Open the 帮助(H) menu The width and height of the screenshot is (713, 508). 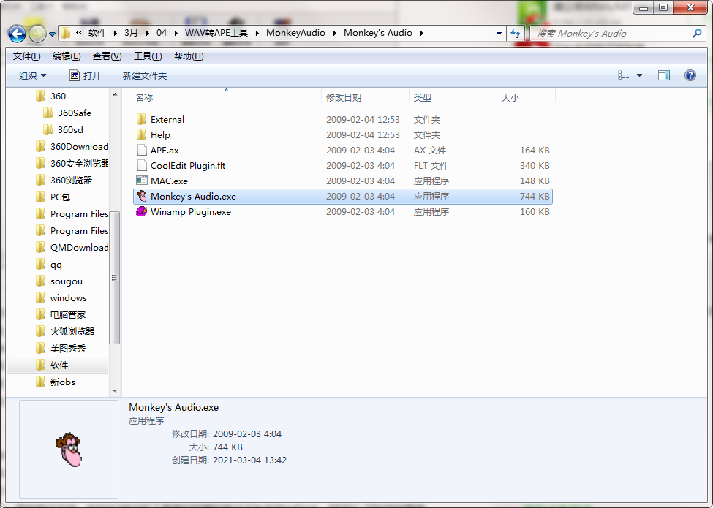pos(188,56)
